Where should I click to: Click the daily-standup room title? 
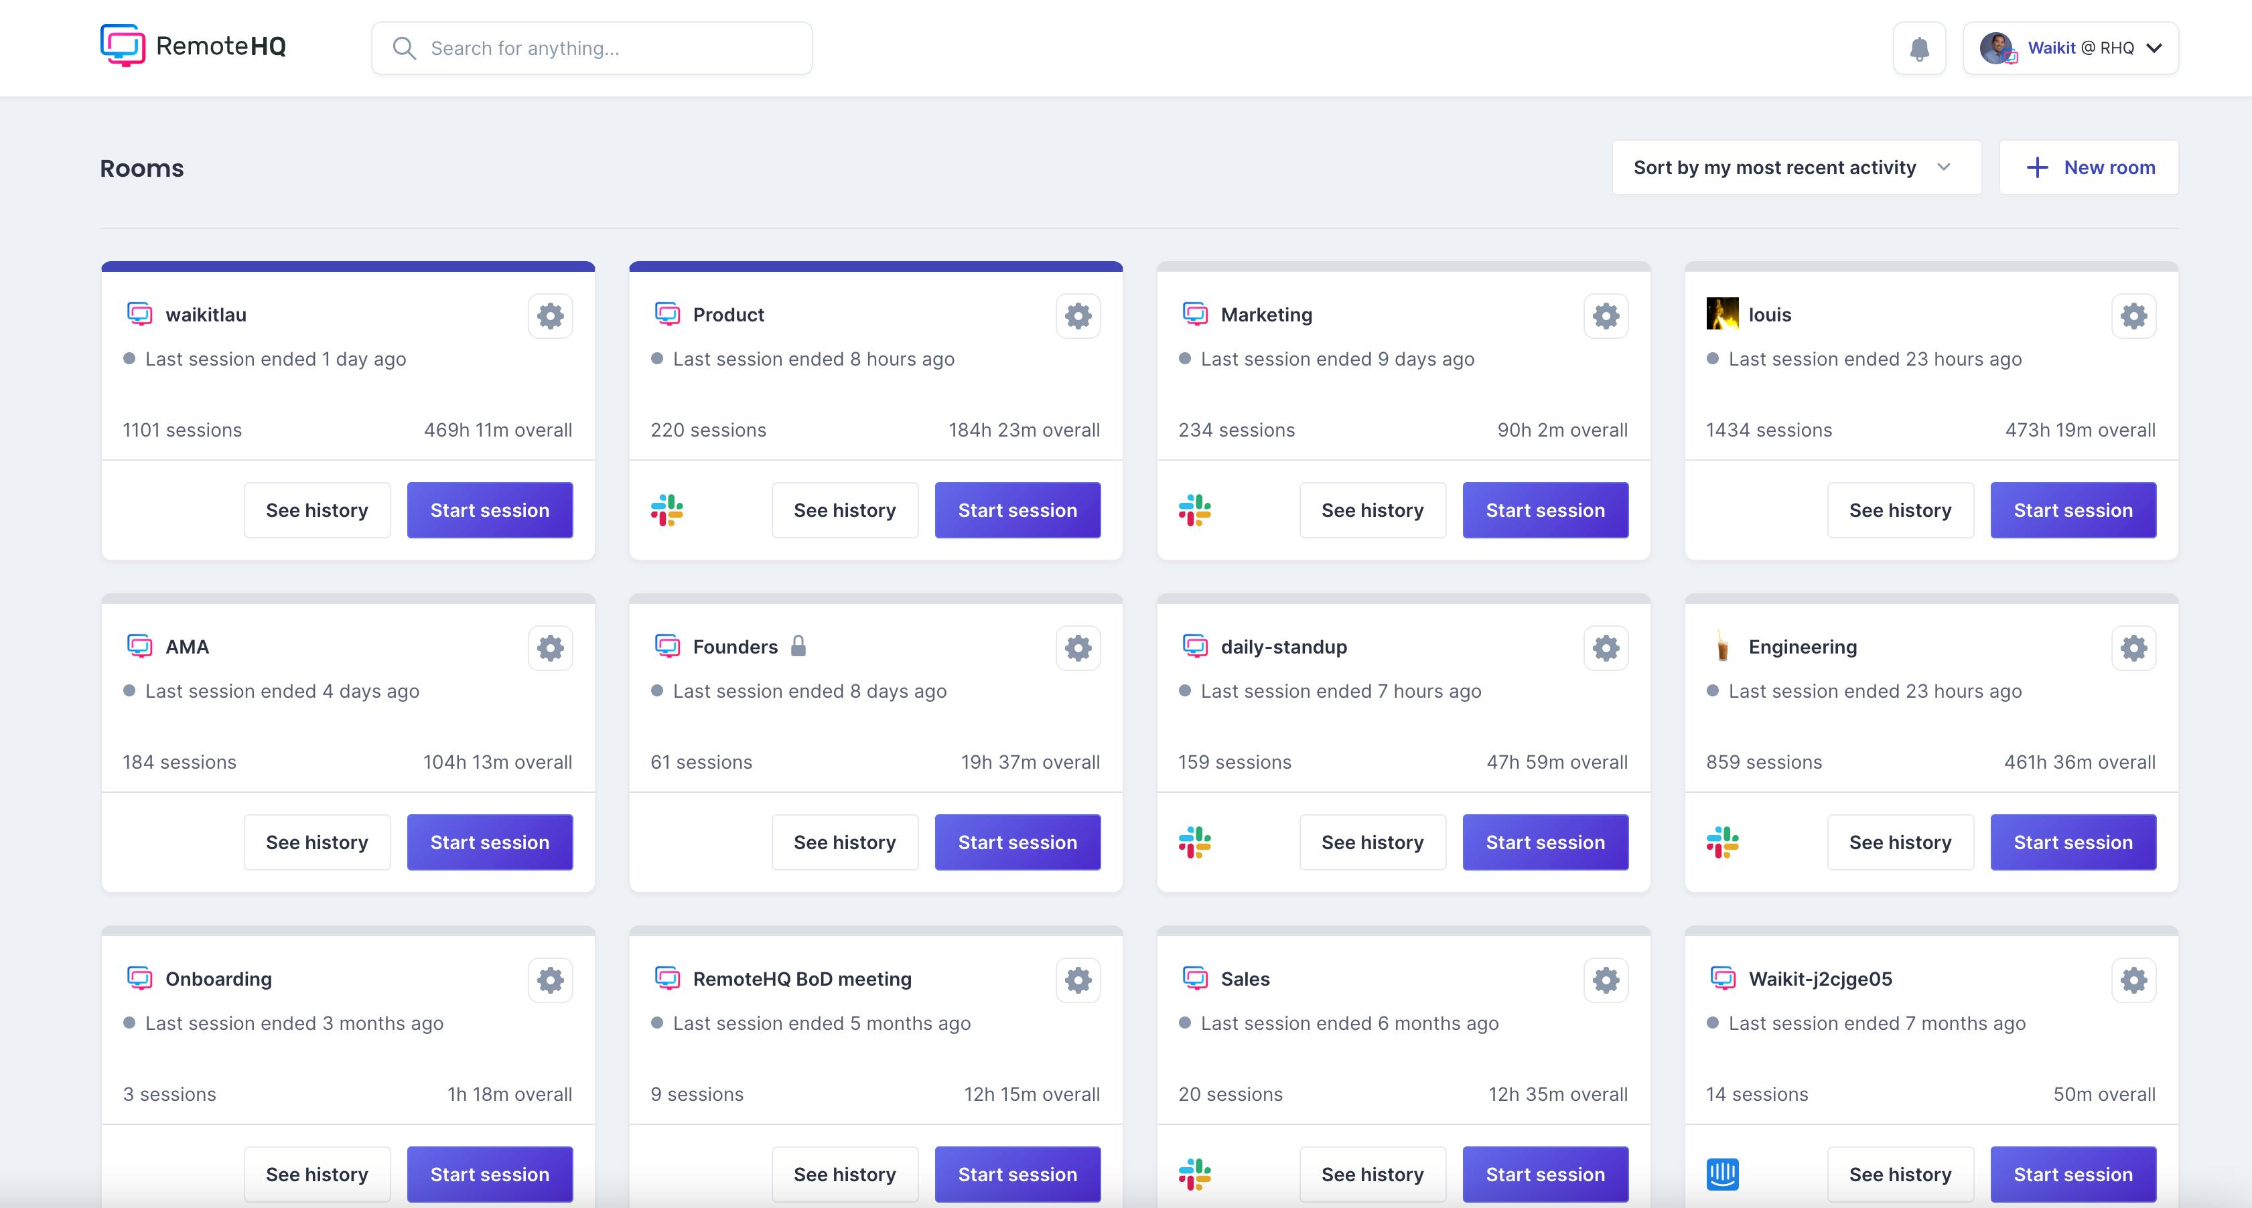click(1283, 647)
